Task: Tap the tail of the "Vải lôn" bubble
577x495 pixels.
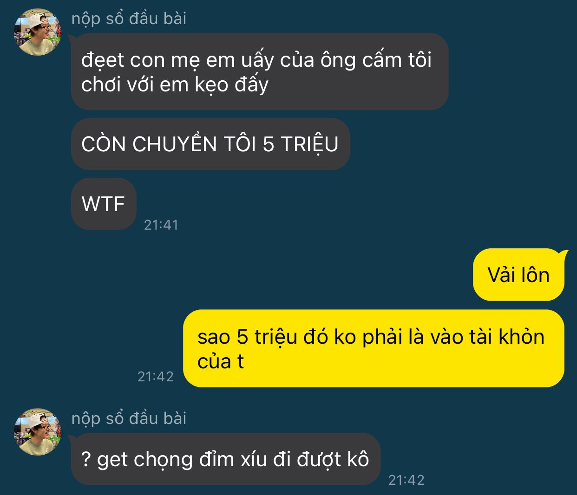Action: [x=564, y=253]
